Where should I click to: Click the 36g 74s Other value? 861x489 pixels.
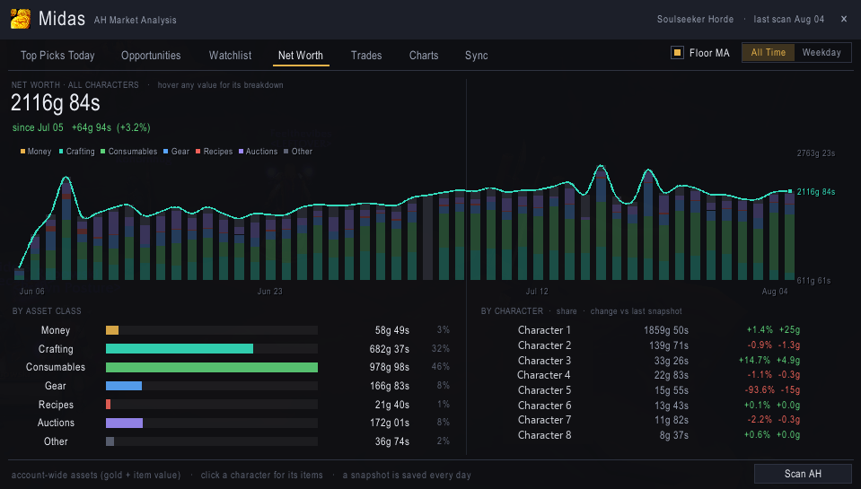tap(392, 441)
